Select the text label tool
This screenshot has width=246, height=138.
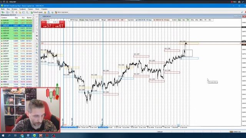tap(37, 33)
